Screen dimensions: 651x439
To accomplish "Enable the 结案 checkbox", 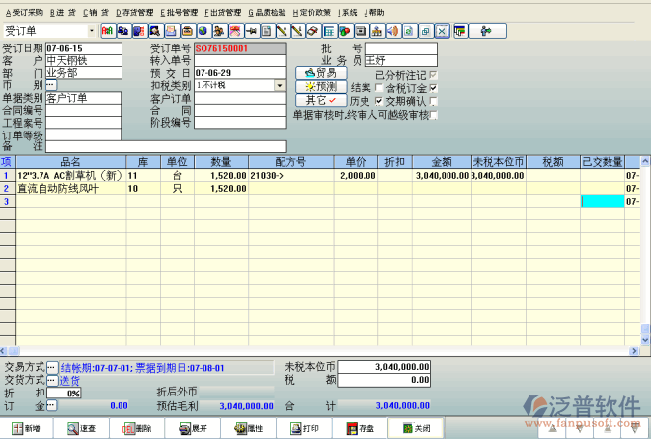I will (379, 88).
